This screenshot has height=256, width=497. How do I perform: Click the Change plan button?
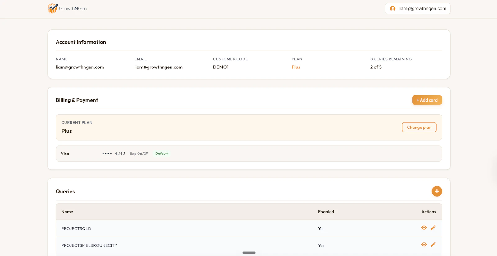(x=419, y=127)
